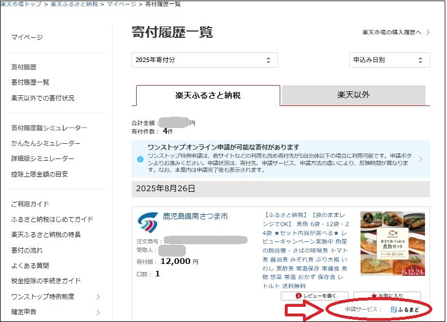Open the 煮魚 product description link
The image size is (447, 322).
pyautogui.click(x=308, y=250)
